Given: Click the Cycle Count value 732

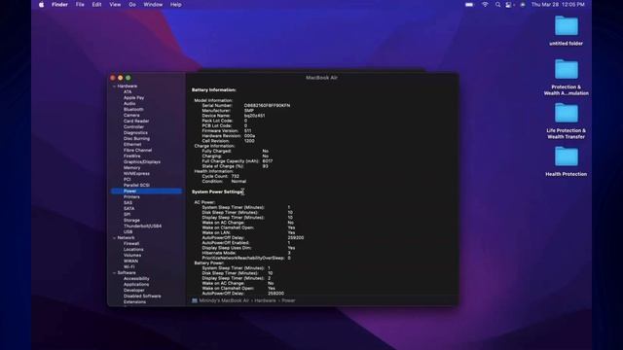Looking at the screenshot, I should [236, 176].
